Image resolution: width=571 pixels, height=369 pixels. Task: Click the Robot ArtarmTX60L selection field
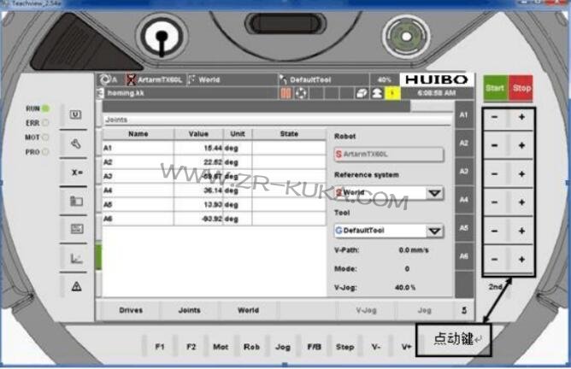388,154
